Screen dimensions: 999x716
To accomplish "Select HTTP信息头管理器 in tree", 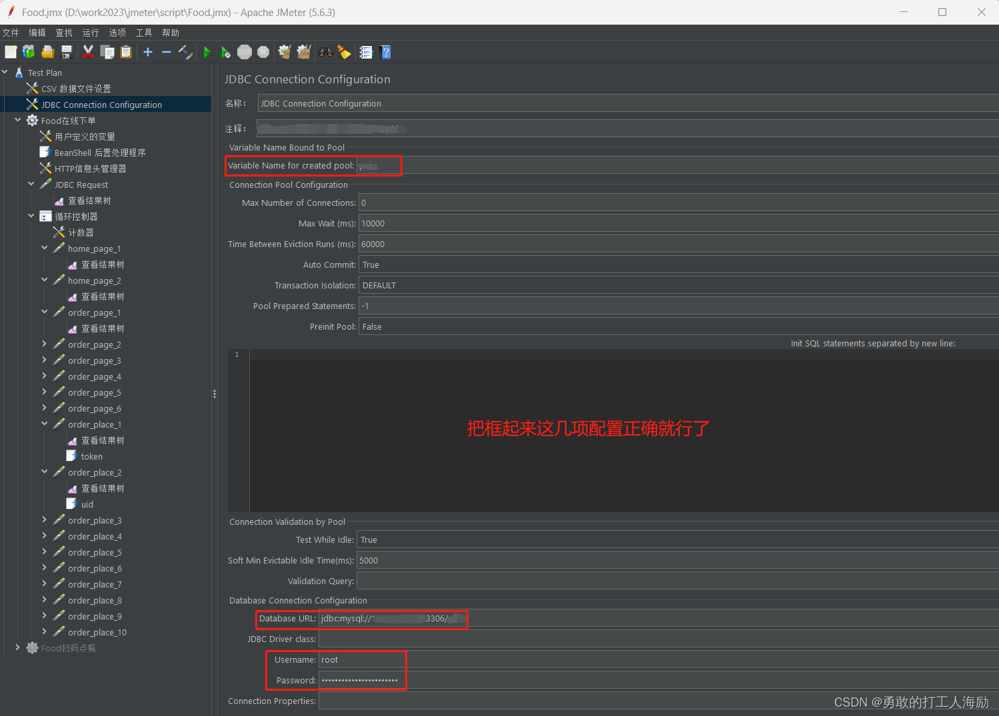I will pos(90,169).
